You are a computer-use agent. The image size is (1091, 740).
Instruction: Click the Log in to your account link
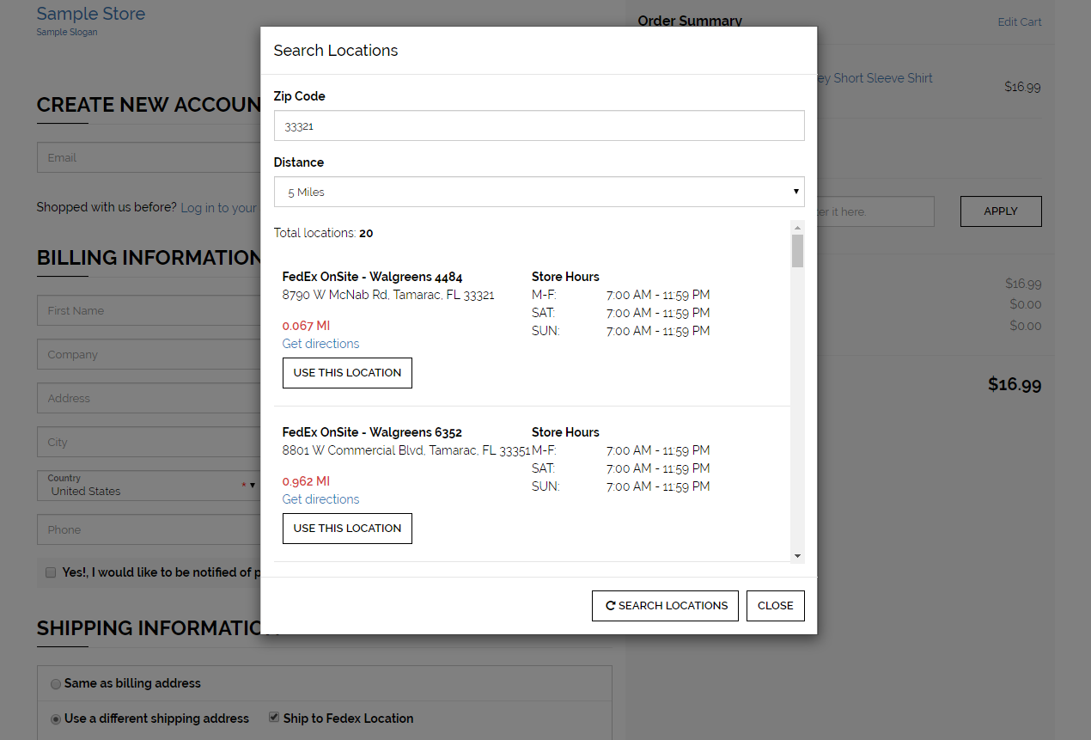(219, 208)
